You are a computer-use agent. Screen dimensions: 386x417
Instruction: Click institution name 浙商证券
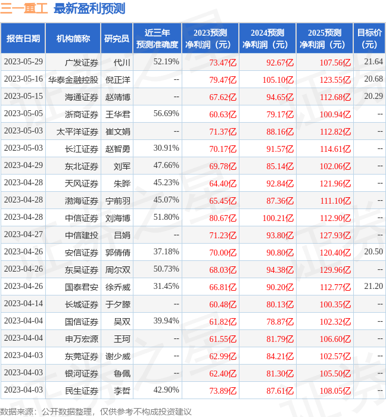coord(82,114)
